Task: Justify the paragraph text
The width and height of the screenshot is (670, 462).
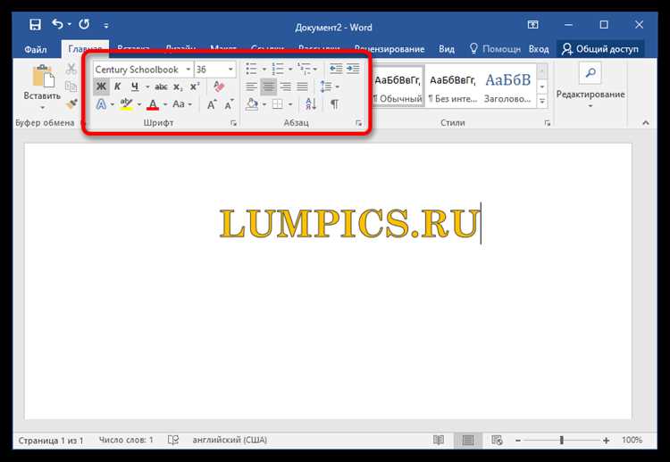Action: [303, 87]
